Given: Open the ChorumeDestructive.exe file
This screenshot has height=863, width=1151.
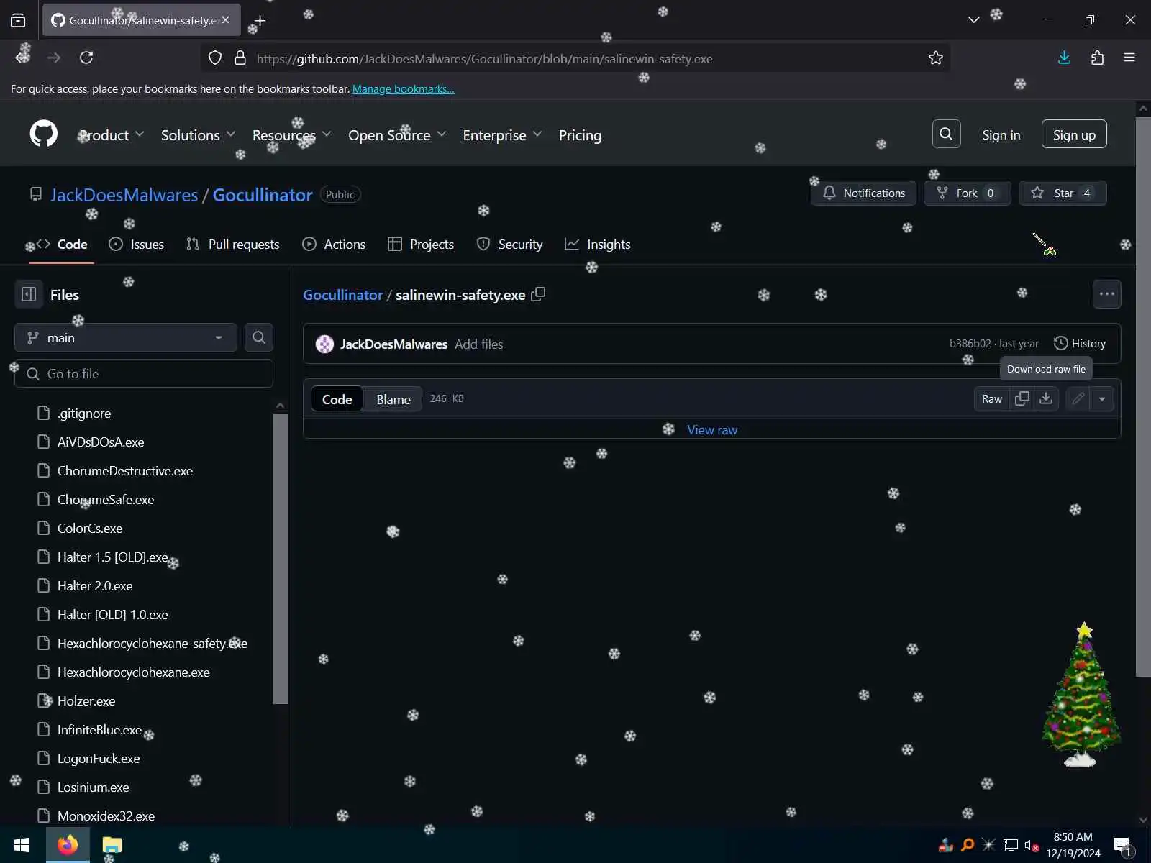Looking at the screenshot, I should click(x=124, y=470).
